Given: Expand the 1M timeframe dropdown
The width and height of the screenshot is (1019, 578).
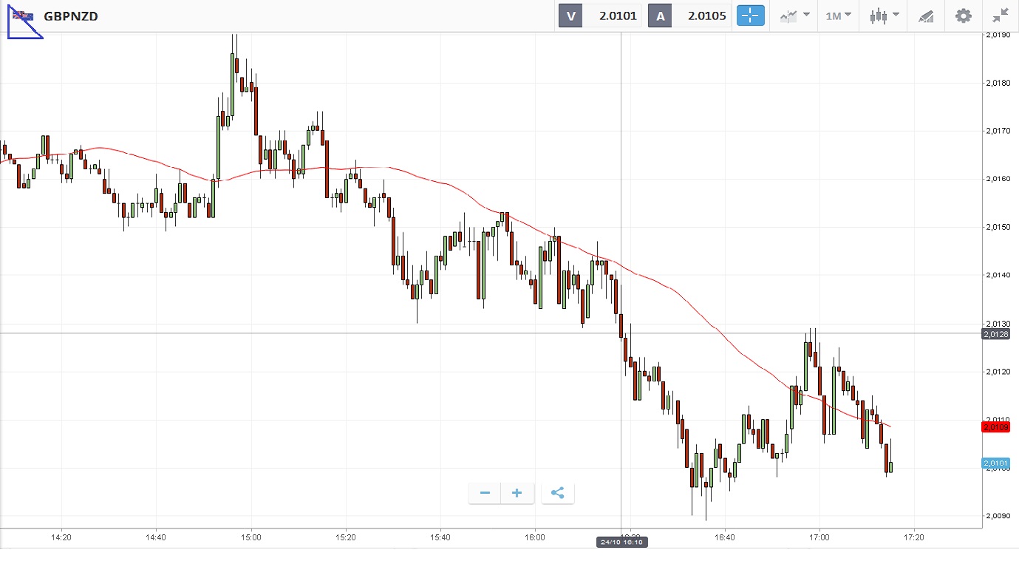Looking at the screenshot, I should coord(838,16).
